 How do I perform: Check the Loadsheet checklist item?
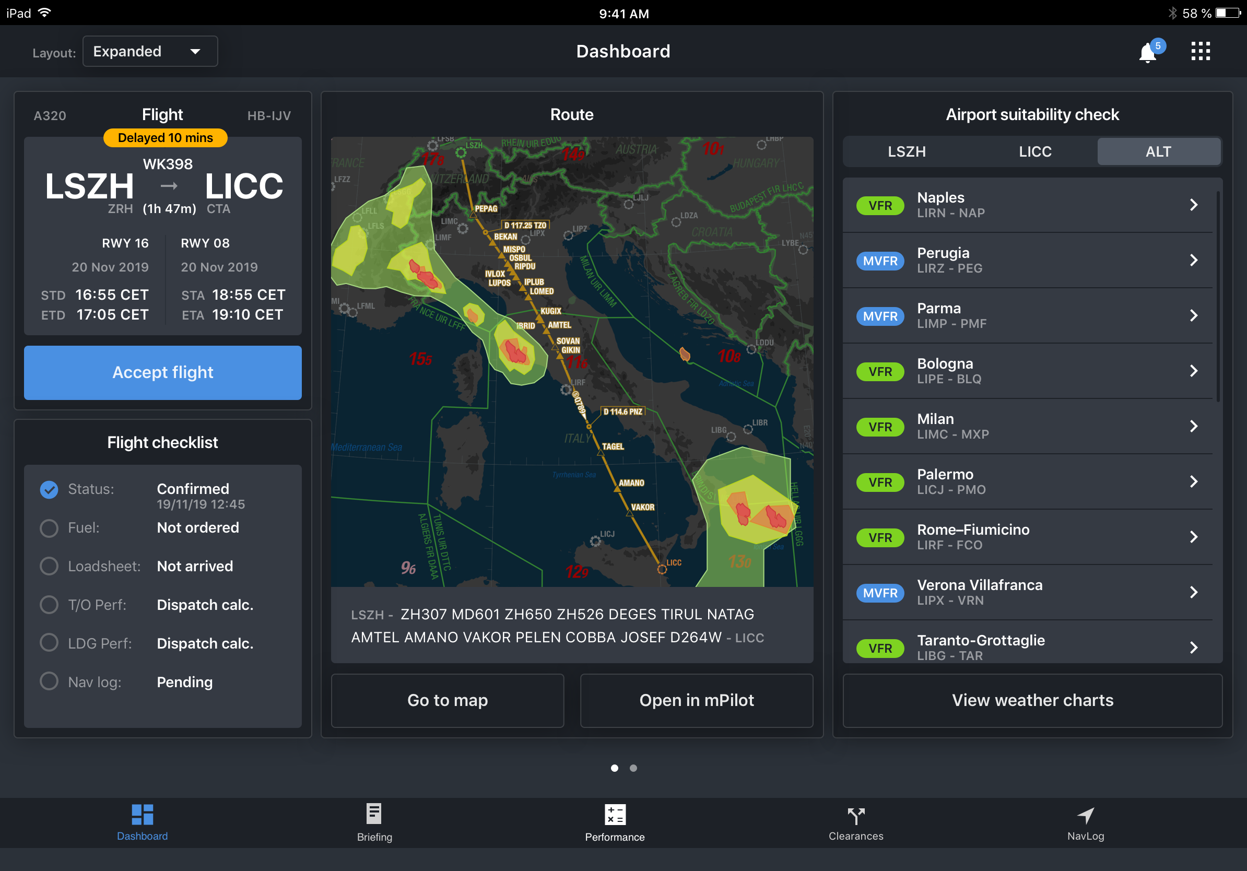49,567
